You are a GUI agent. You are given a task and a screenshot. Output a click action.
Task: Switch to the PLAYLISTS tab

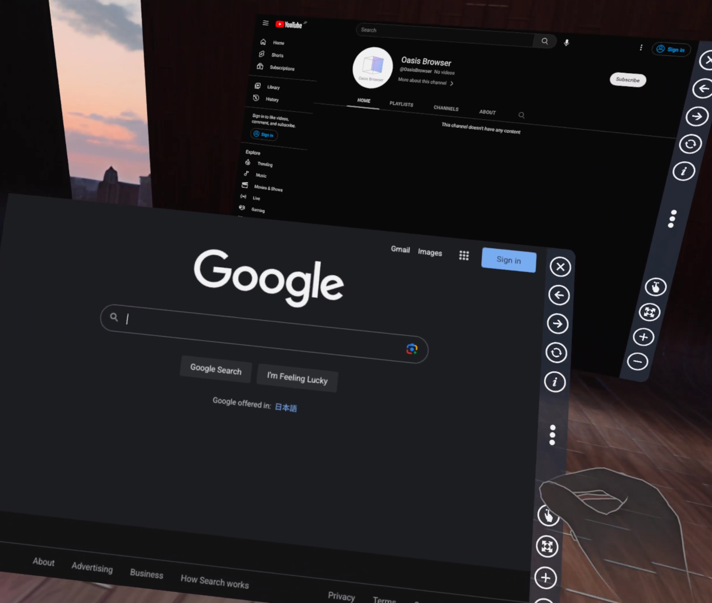coord(401,104)
